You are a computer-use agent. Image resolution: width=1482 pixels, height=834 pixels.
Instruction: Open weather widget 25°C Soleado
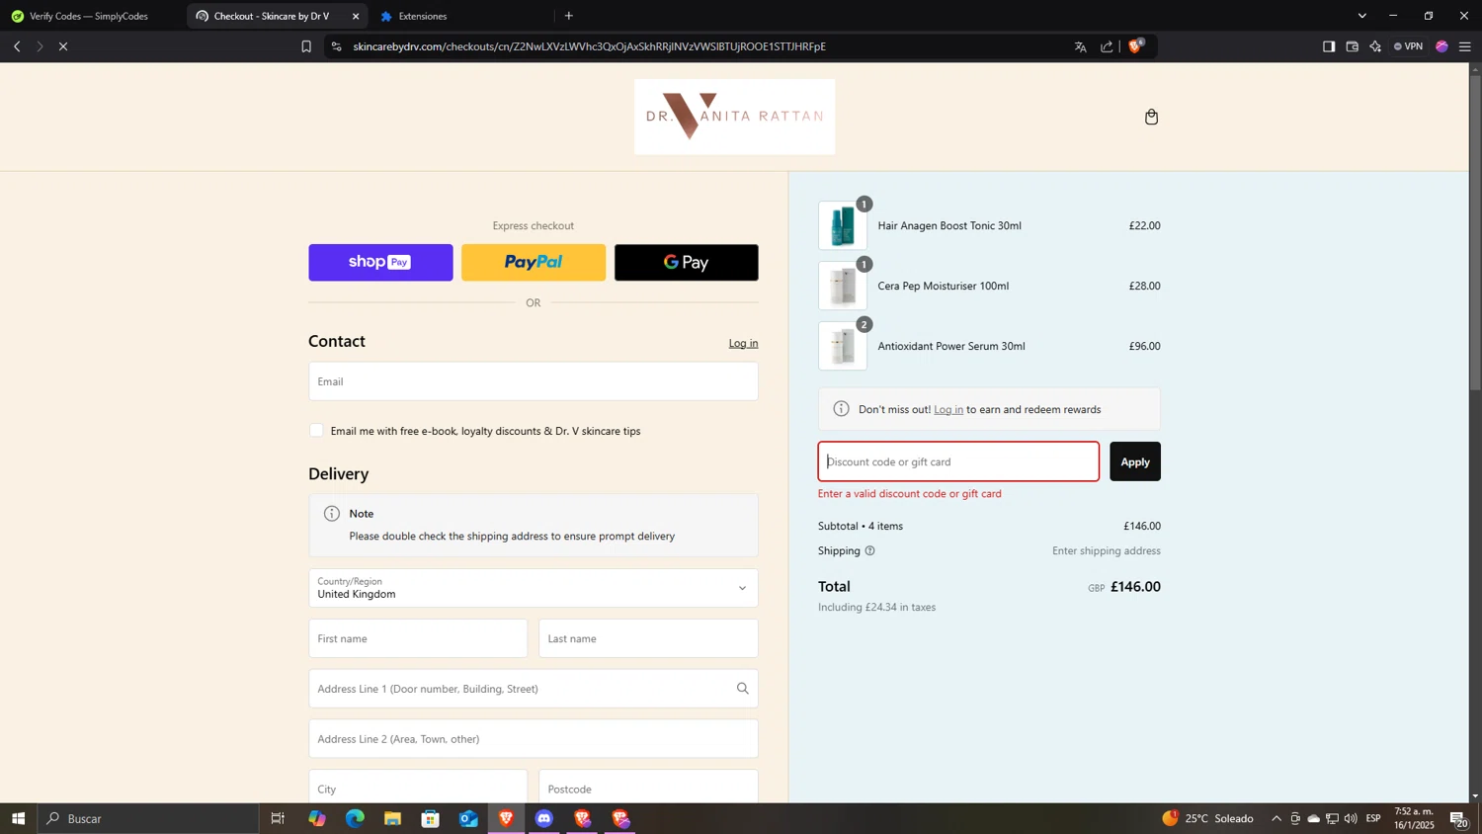click(1207, 818)
